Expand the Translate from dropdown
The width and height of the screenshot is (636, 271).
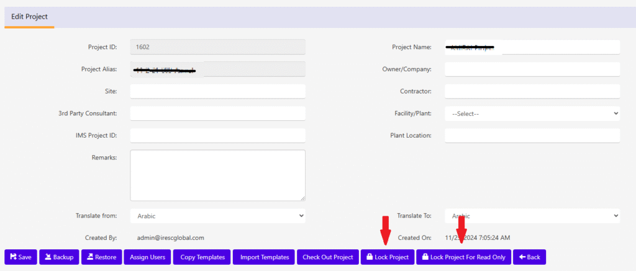click(x=217, y=215)
